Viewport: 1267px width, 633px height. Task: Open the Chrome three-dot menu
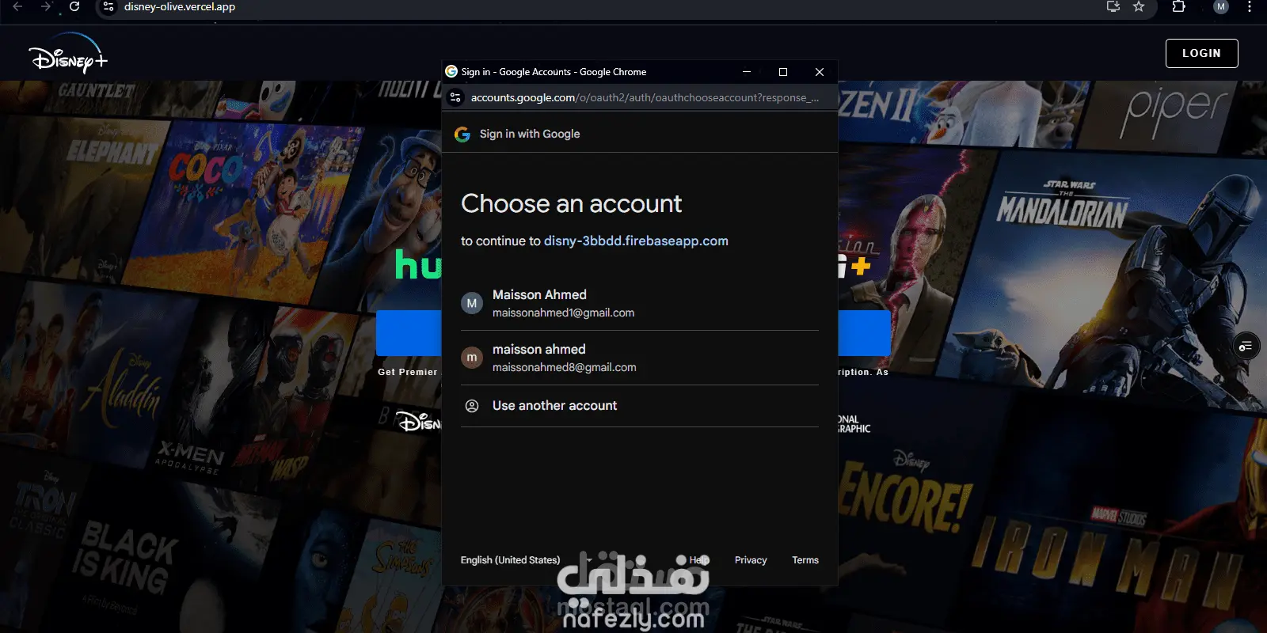[x=1250, y=6]
